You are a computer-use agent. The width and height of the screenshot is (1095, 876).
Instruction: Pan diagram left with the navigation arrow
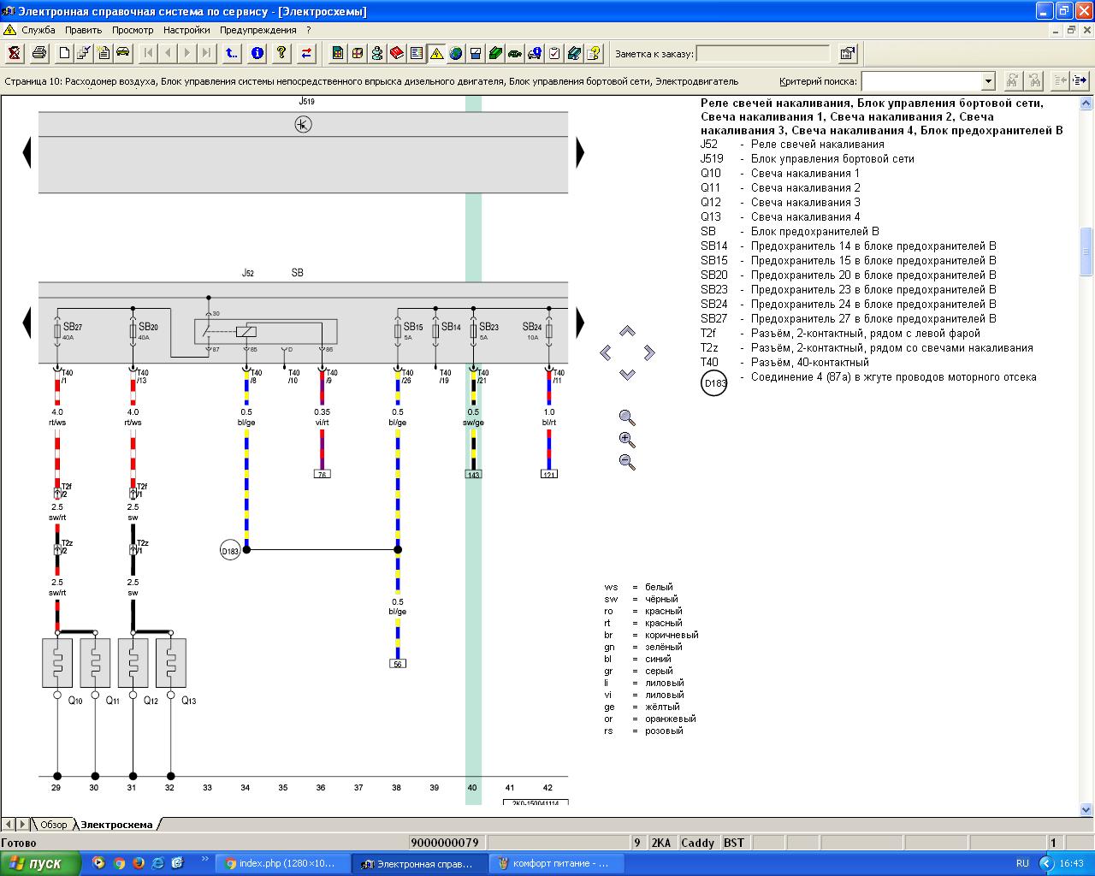(606, 352)
